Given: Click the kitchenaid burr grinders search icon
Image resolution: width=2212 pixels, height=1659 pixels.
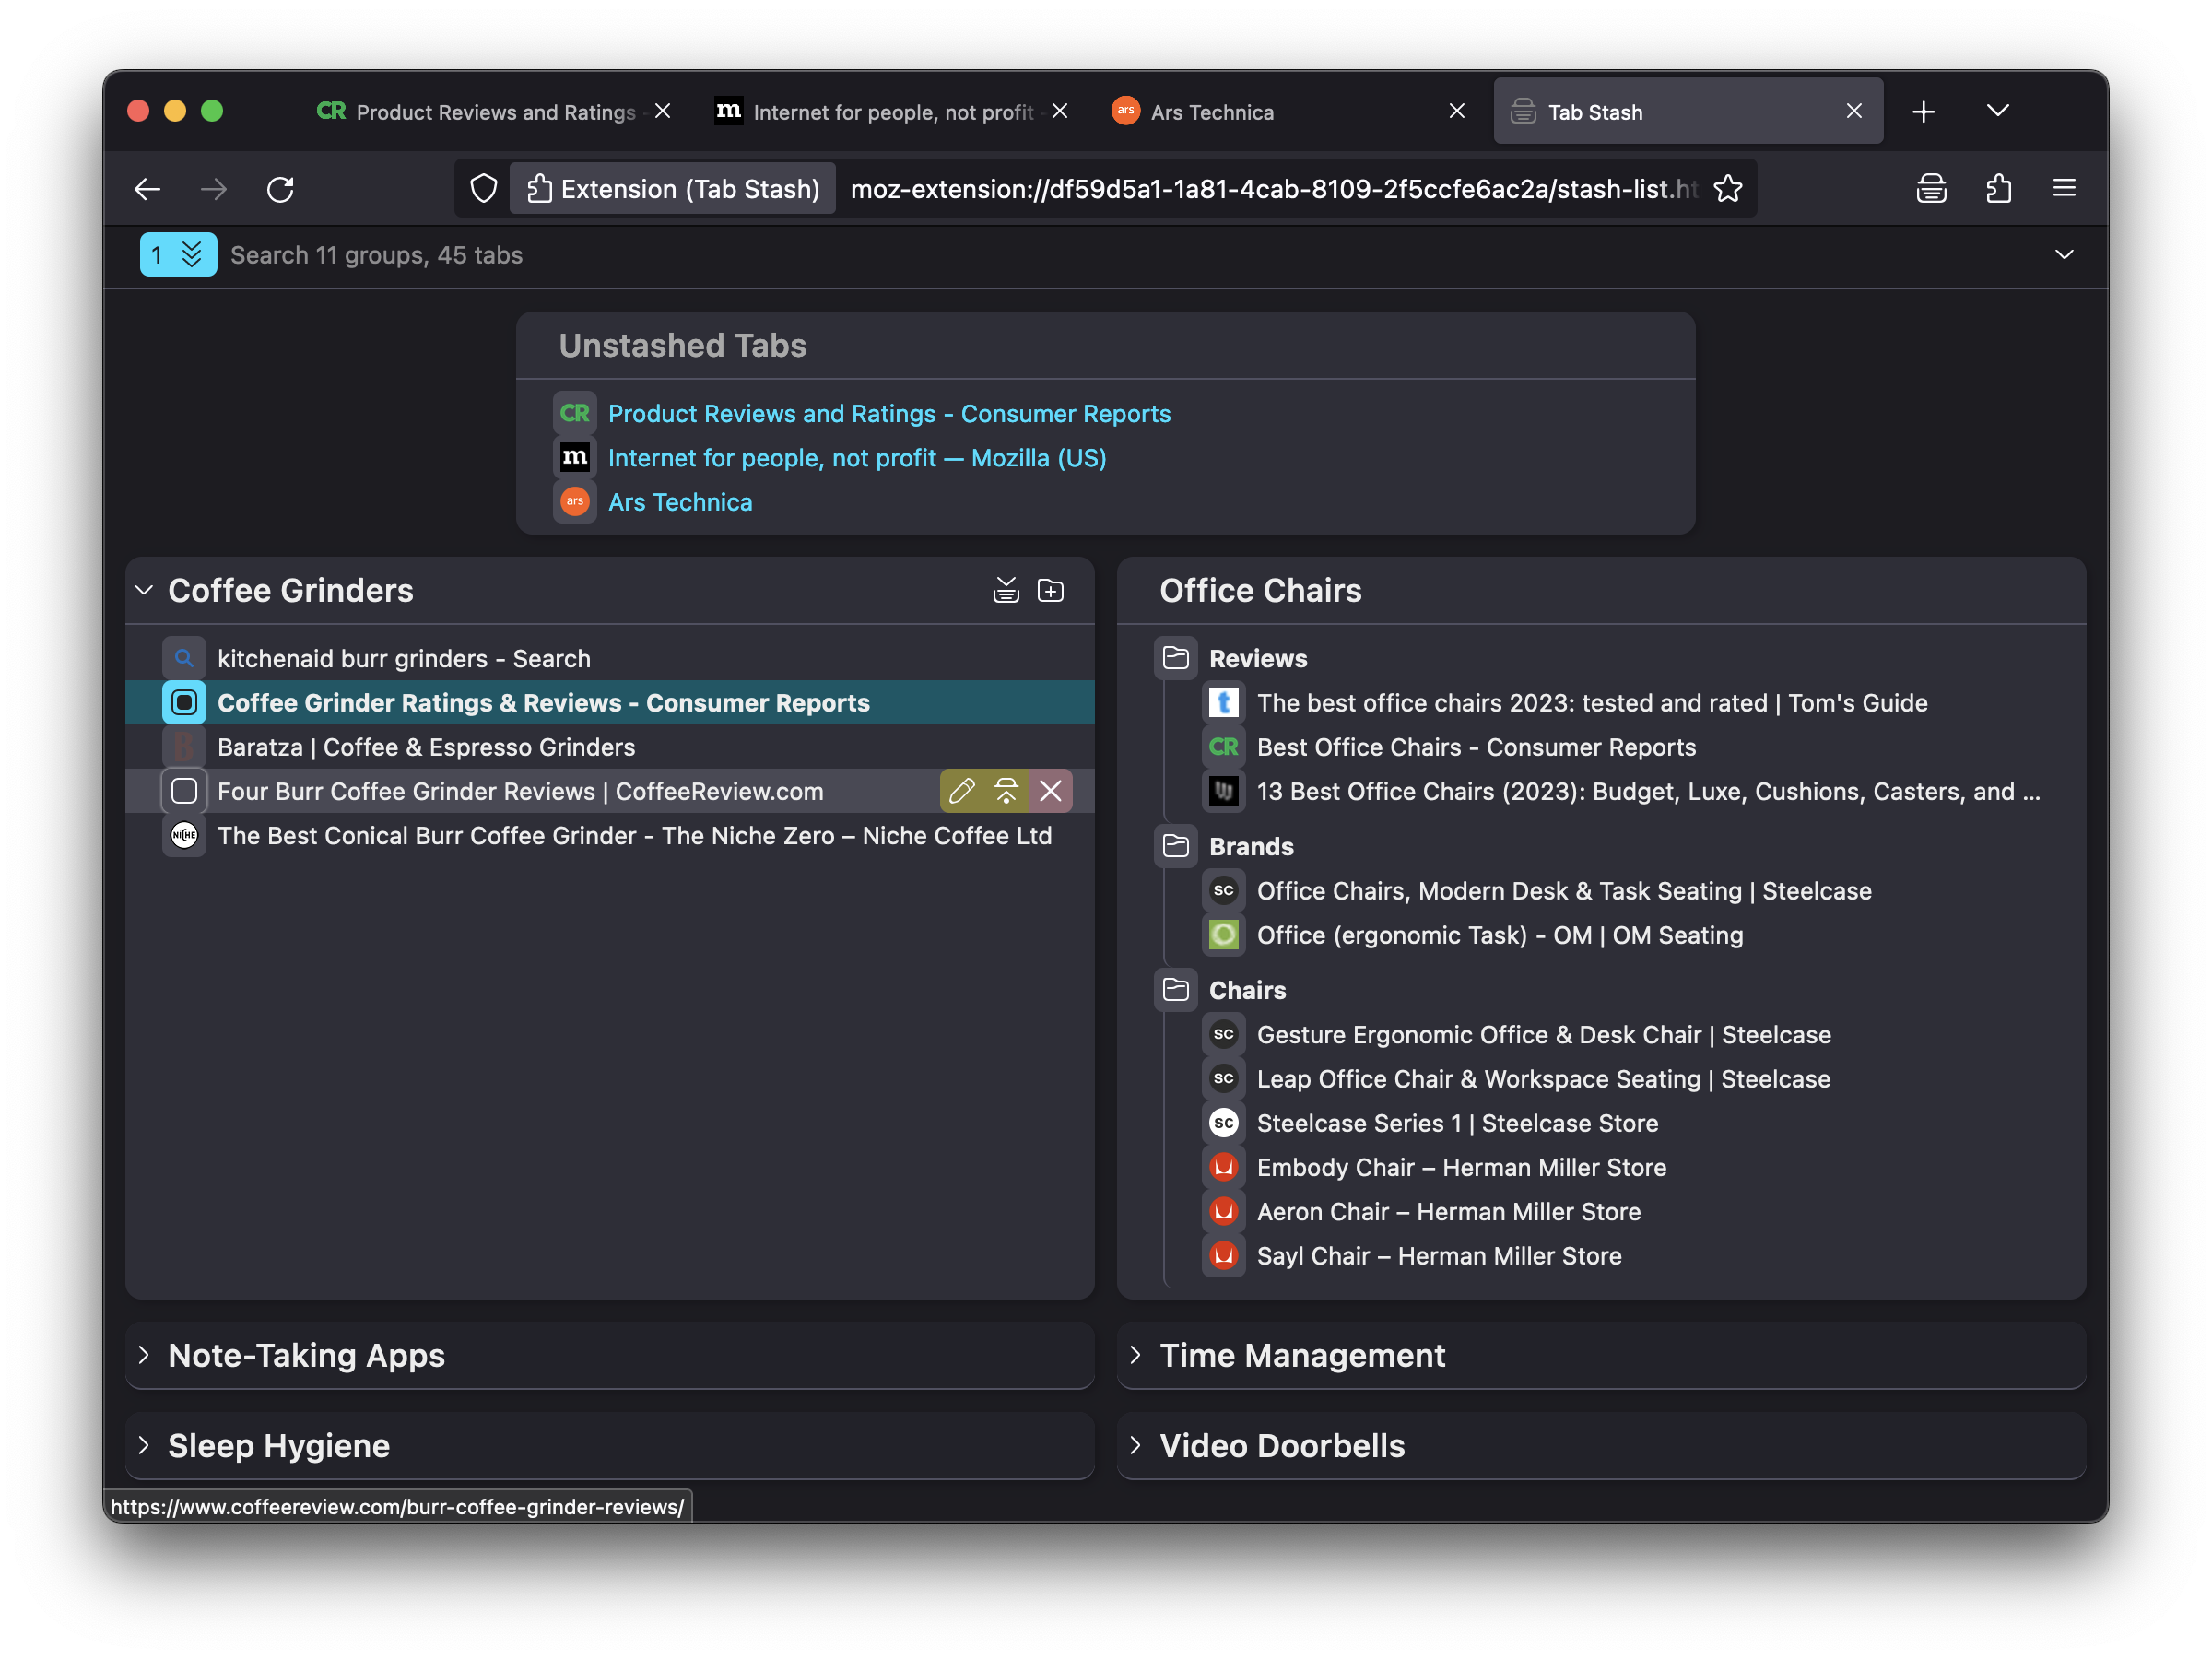Looking at the screenshot, I should [x=184, y=658].
